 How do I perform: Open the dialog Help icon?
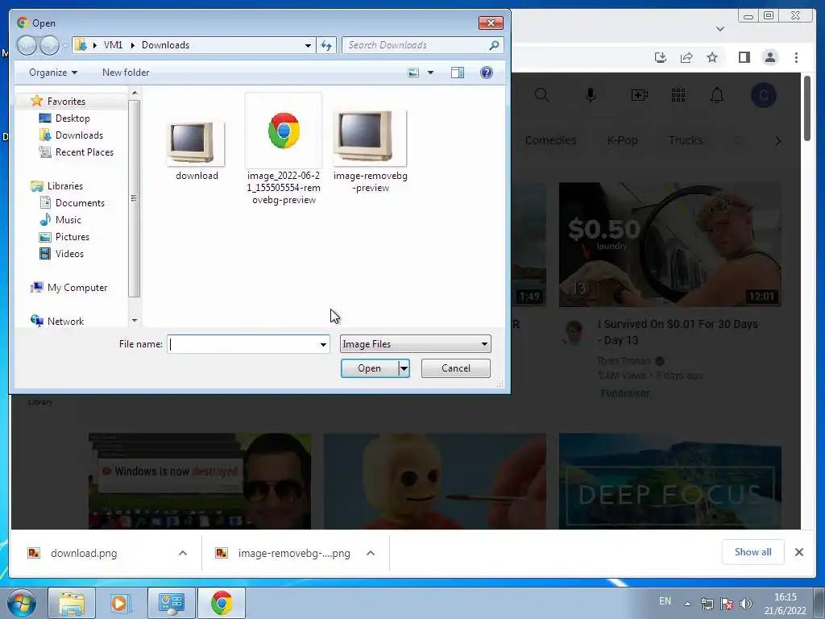(x=487, y=73)
